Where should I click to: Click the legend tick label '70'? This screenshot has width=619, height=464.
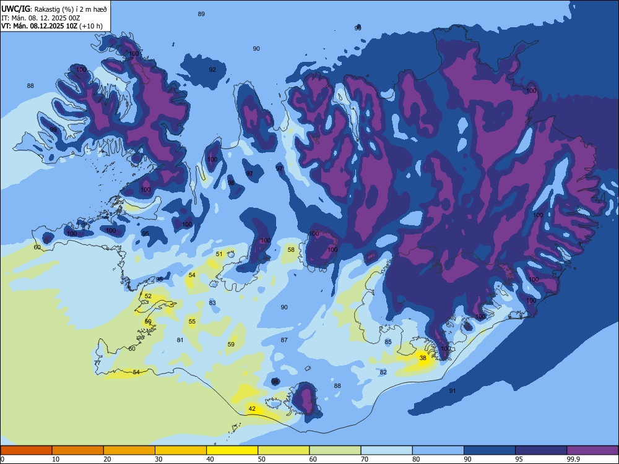click(x=365, y=459)
